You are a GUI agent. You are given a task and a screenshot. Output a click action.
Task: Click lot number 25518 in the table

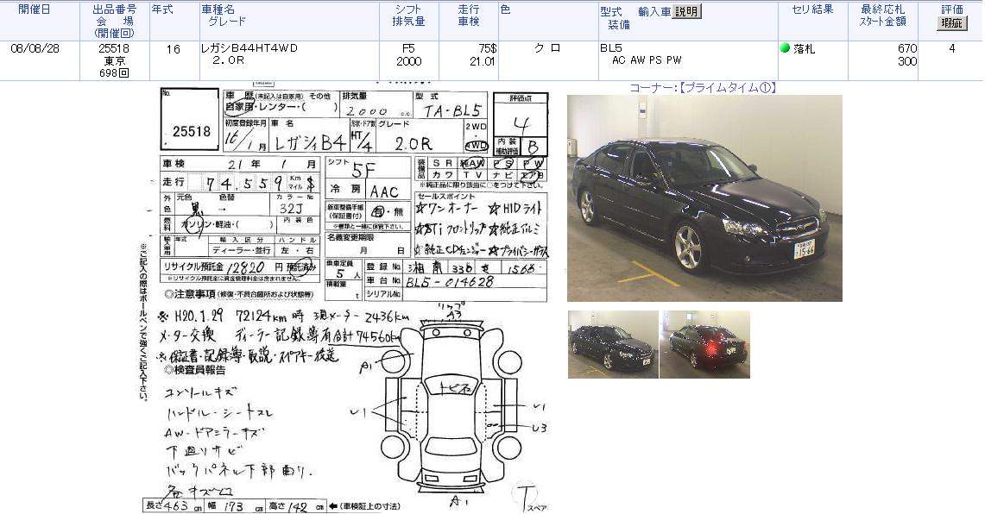(114, 48)
